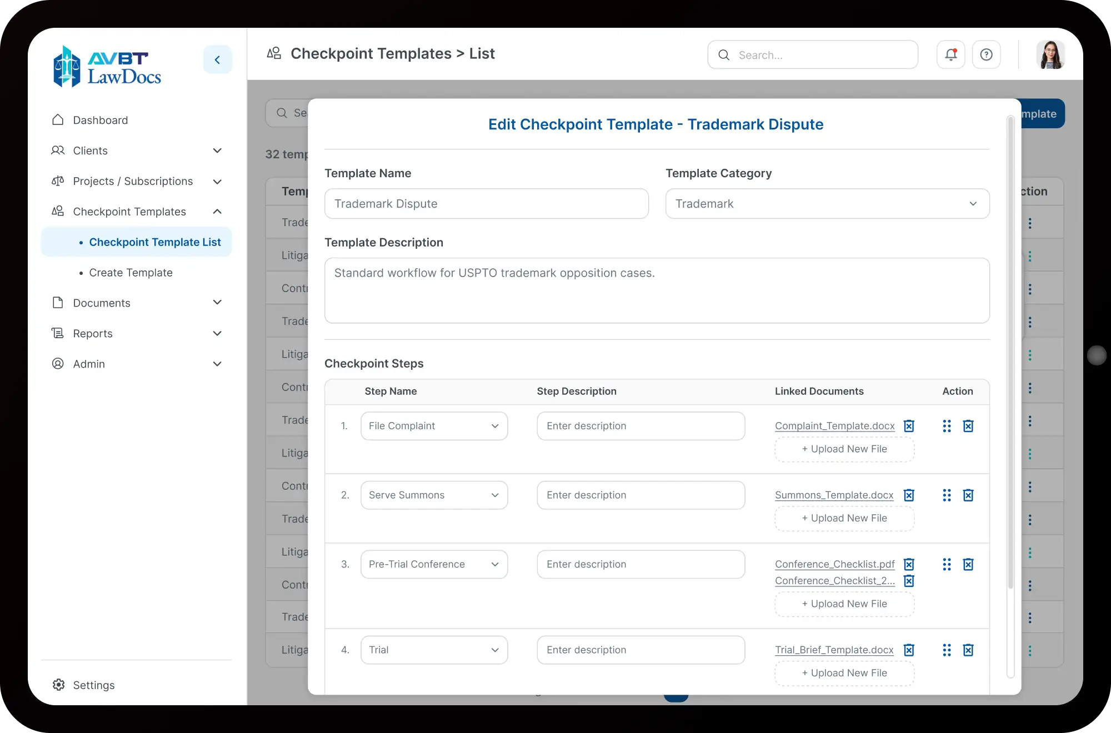This screenshot has width=1111, height=733.
Task: Remove Conference_Checklist.pdf linked document
Action: (x=909, y=564)
